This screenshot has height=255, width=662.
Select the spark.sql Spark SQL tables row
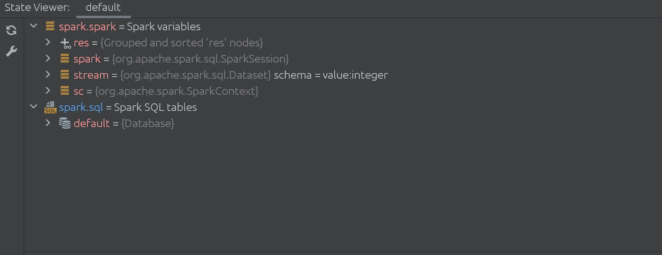click(343, 107)
